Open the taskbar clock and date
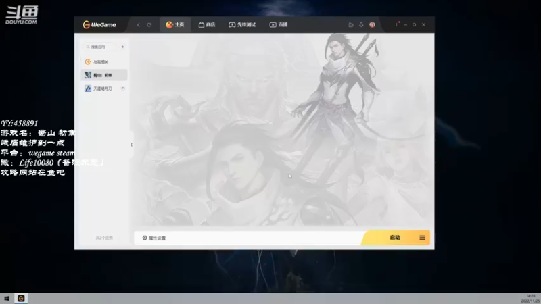541x304 pixels. (530, 299)
